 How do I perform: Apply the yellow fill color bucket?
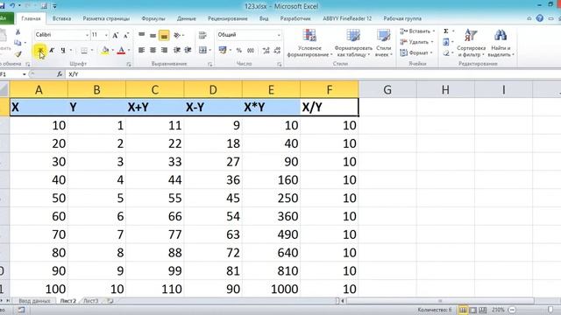point(105,51)
